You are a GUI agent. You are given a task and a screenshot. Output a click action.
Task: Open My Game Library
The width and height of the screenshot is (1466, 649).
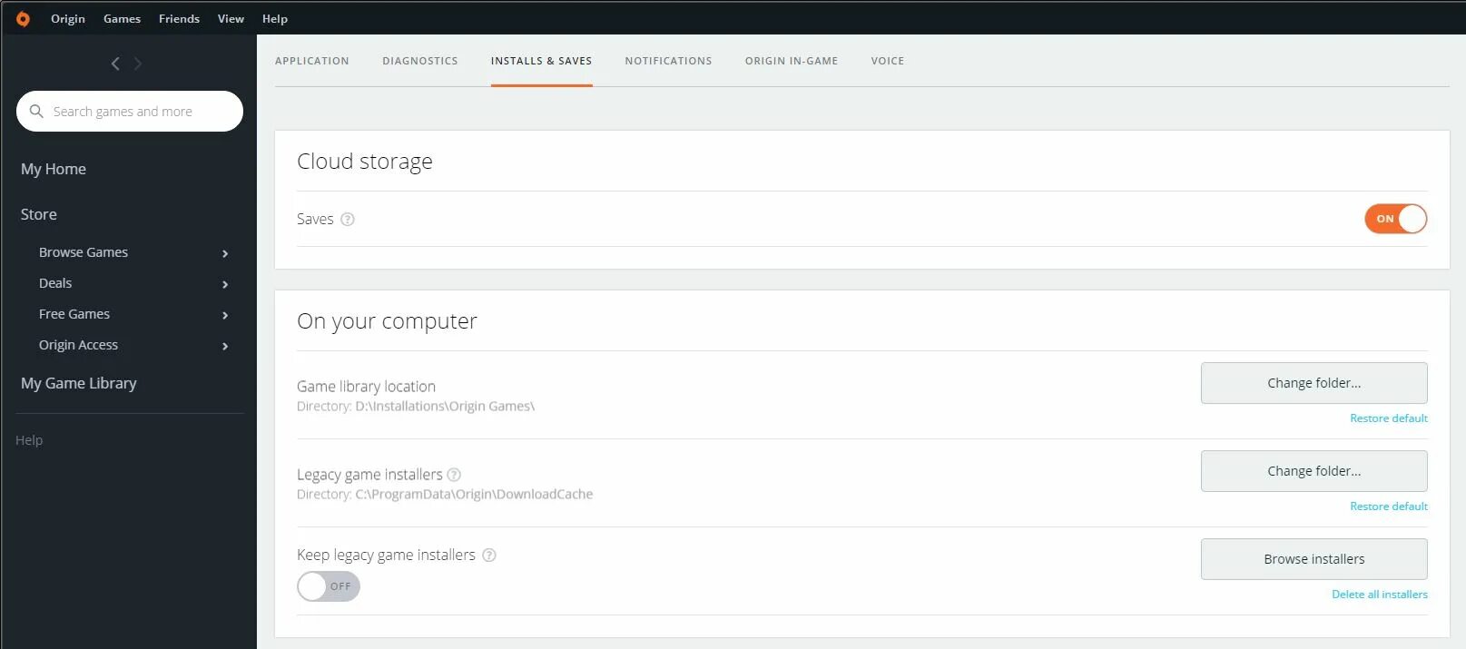[79, 383]
